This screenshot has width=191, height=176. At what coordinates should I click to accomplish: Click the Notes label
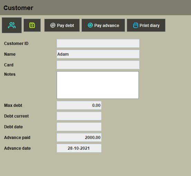click(10, 74)
